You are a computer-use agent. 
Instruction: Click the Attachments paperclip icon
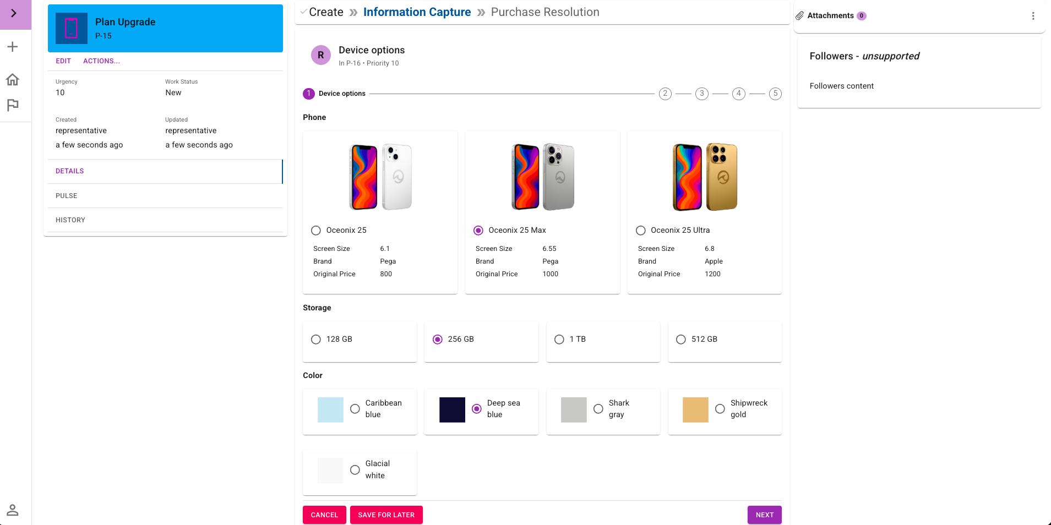pyautogui.click(x=799, y=16)
